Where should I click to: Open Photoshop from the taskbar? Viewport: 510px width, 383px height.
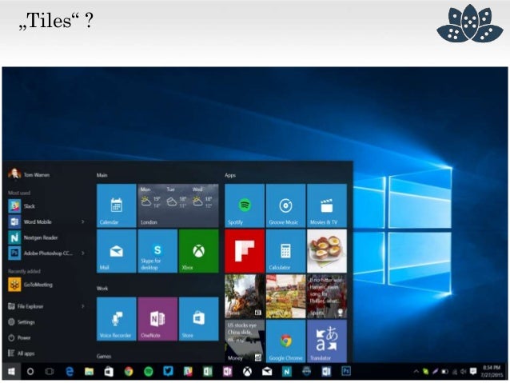346,371
